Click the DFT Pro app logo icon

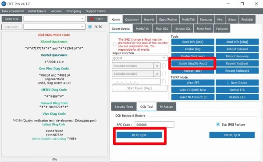click(x=4, y=4)
